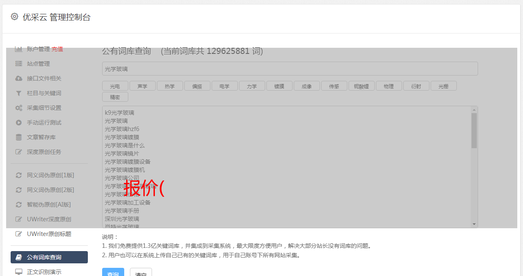523x276 pixels.
Task: Click the blue 查询 query button
Action: click(113, 273)
